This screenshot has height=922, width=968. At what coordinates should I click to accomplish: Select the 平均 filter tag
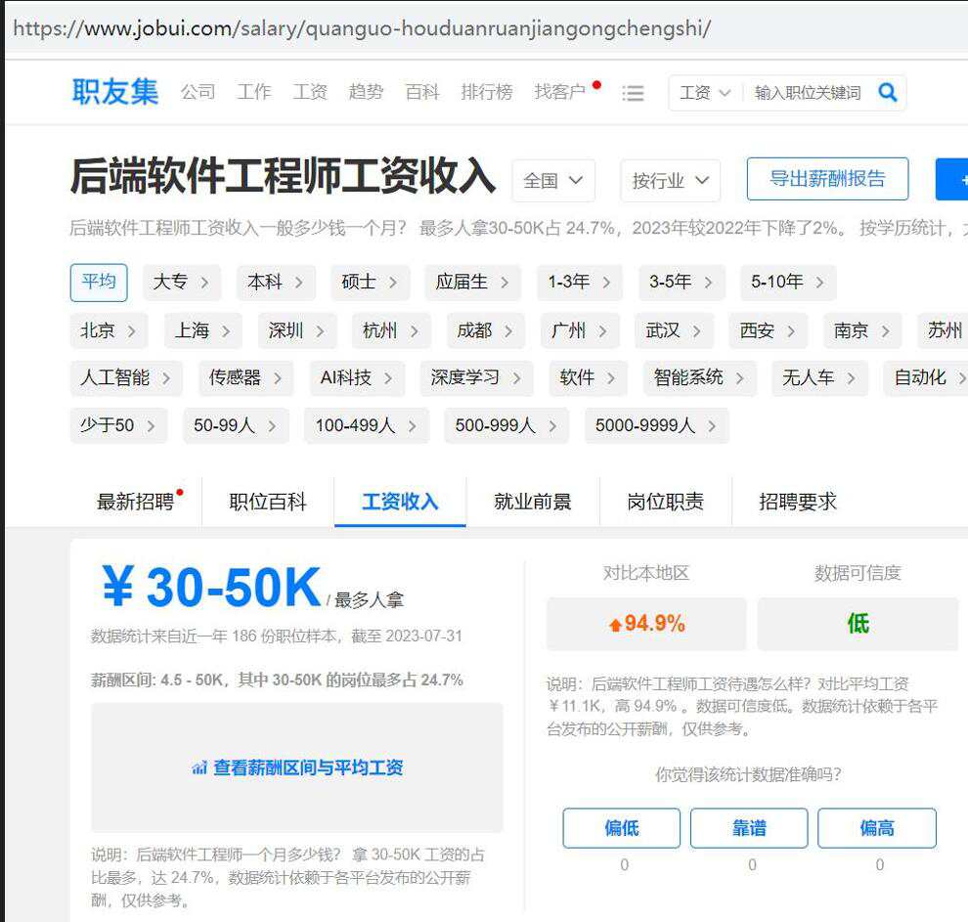coord(99,282)
